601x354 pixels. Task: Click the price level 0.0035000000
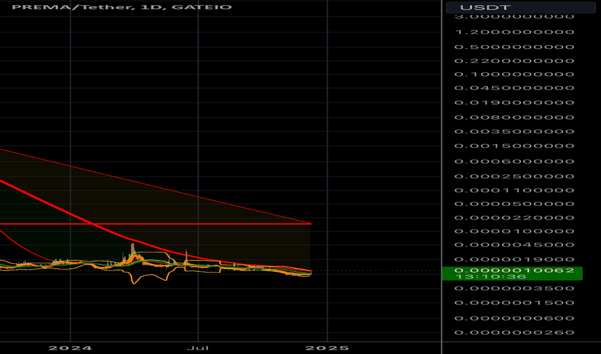pyautogui.click(x=514, y=131)
